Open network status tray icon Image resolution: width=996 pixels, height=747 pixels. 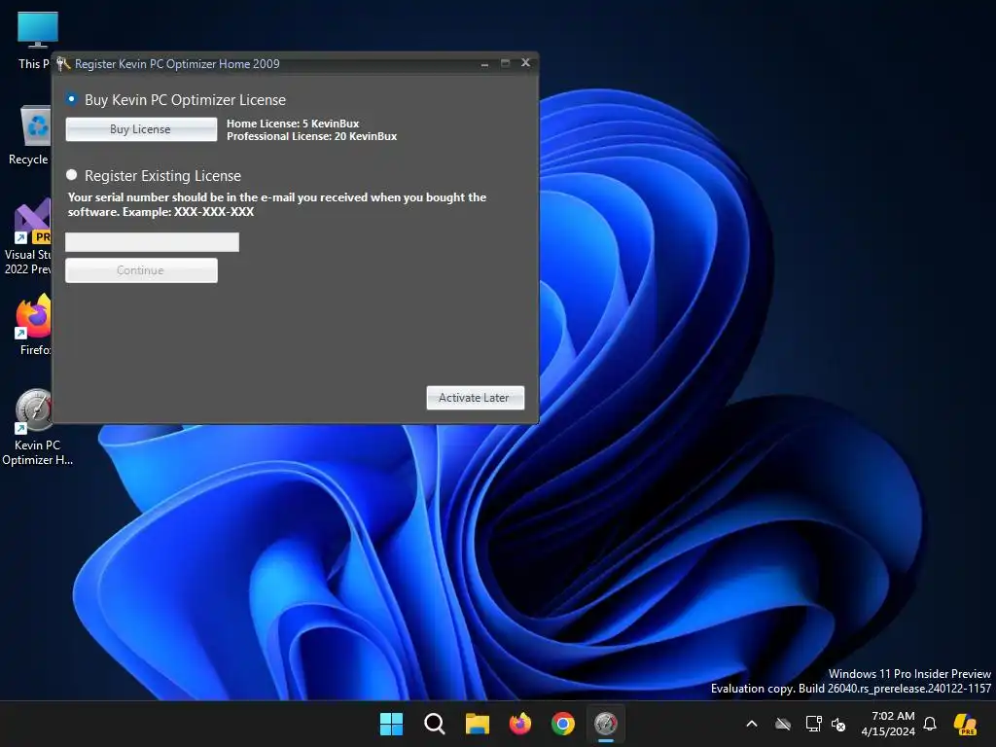pyautogui.click(x=813, y=724)
